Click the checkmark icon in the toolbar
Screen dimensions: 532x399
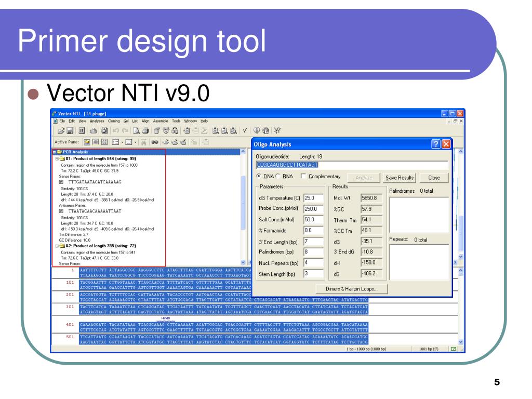click(x=245, y=130)
